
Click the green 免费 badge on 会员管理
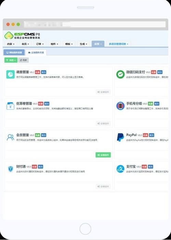tap(38, 135)
